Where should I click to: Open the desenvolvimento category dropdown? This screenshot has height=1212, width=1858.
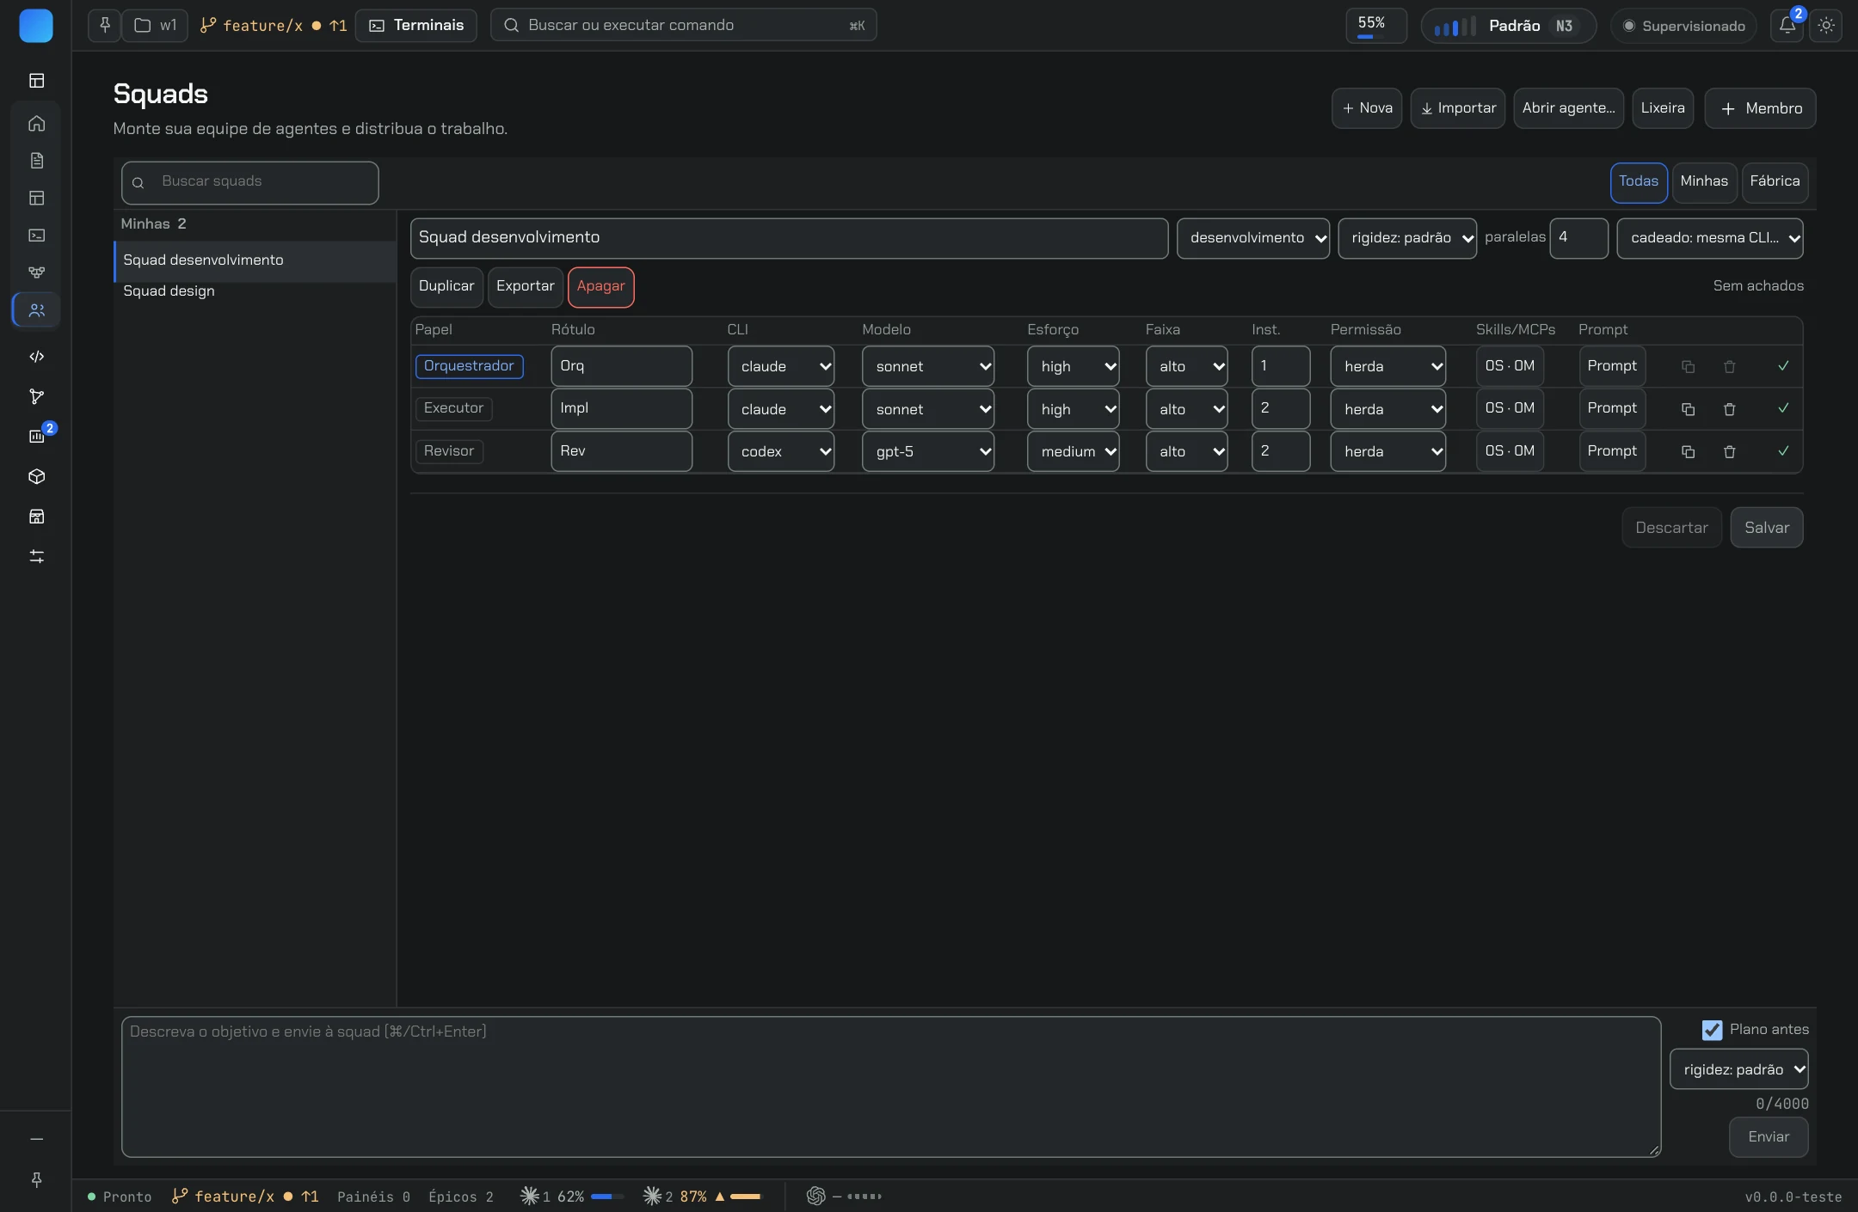pyautogui.click(x=1252, y=238)
